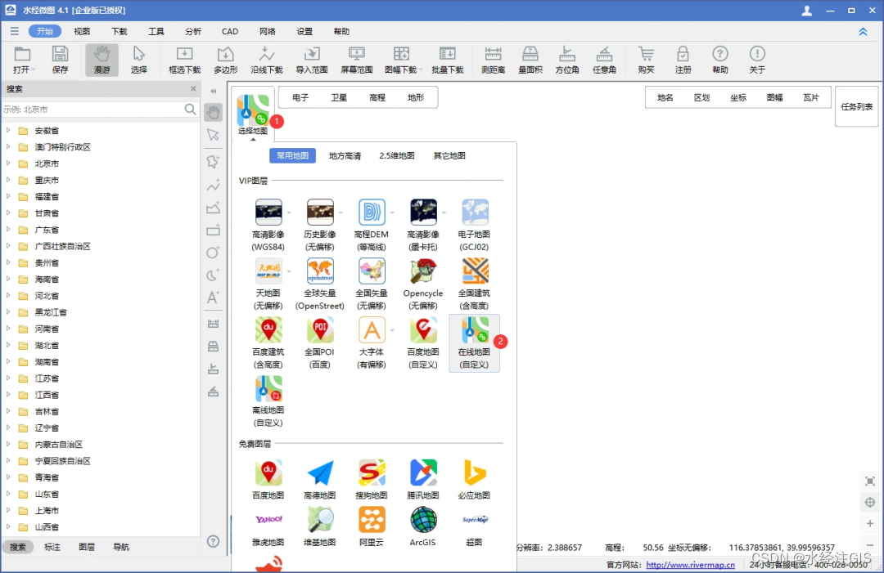This screenshot has height=573, width=884.
Task: Open dropdown arrow beside 高清影像 (WGS84)
Action: pos(289,213)
